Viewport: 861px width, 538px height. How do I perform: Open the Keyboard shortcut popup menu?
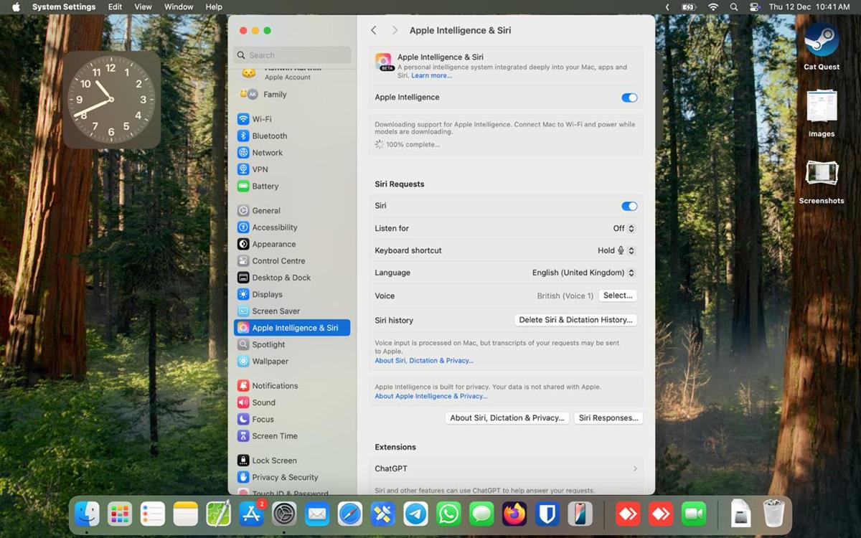(616, 250)
